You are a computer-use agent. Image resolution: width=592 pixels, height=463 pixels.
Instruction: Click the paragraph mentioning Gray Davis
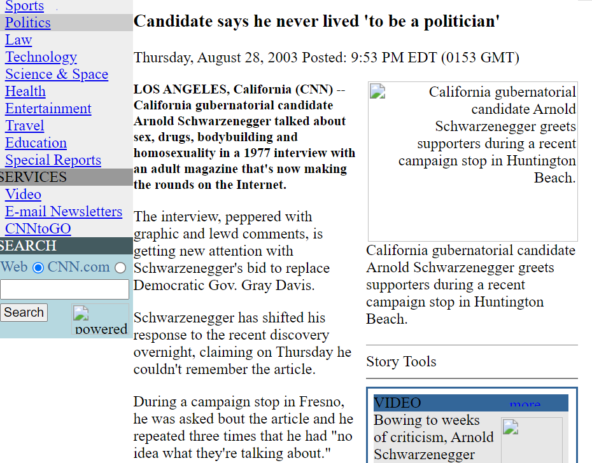coord(232,251)
